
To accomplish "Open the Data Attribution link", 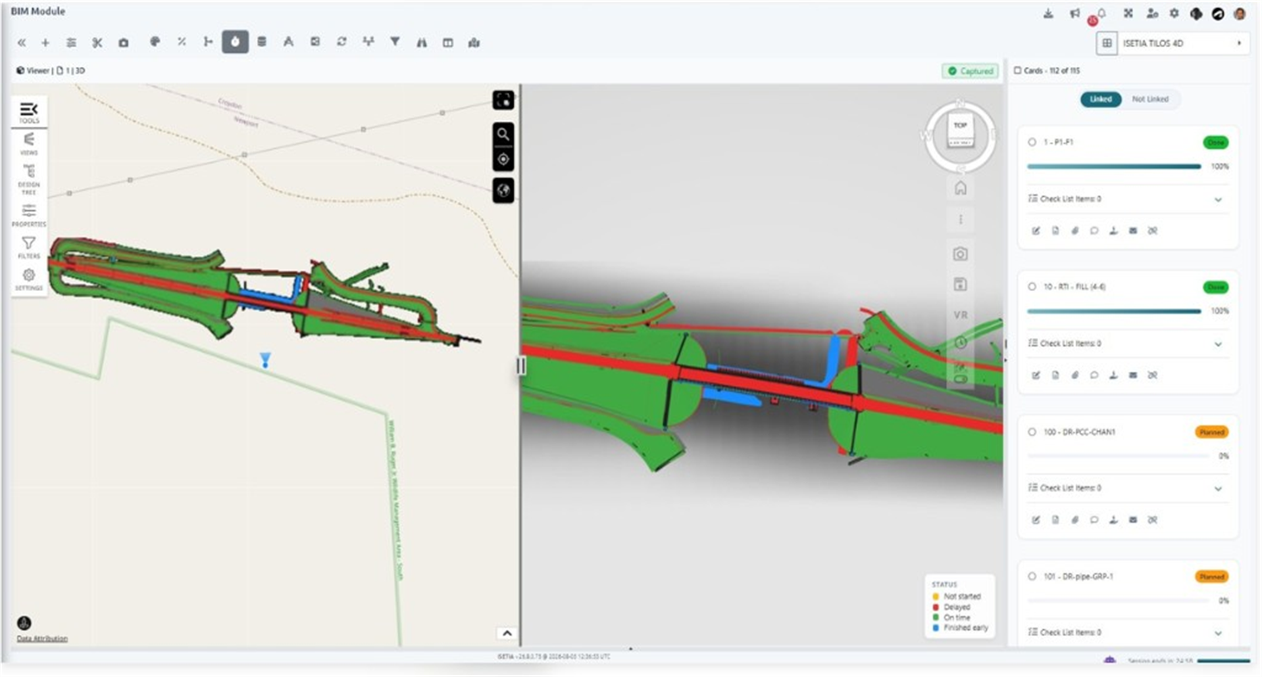I will coord(42,638).
